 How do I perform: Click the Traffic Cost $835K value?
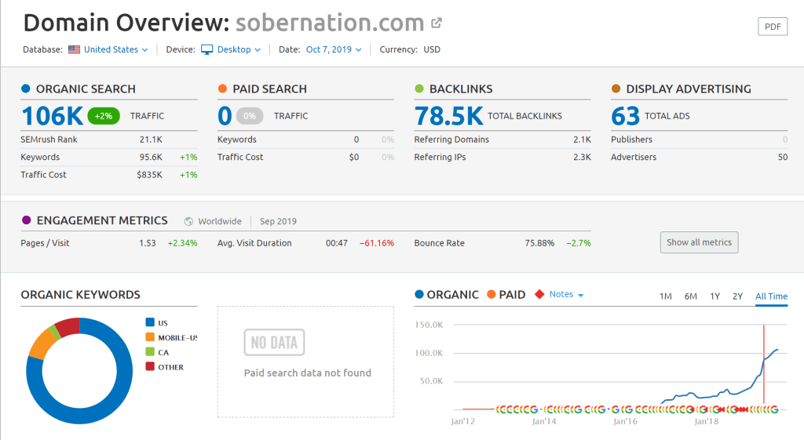pos(149,175)
